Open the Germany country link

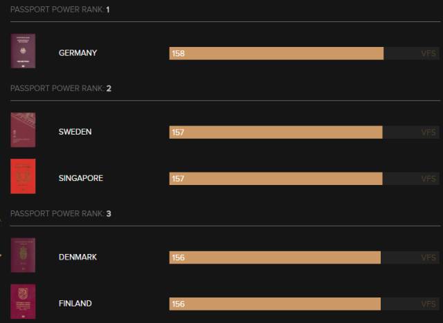pyautogui.click(x=78, y=53)
